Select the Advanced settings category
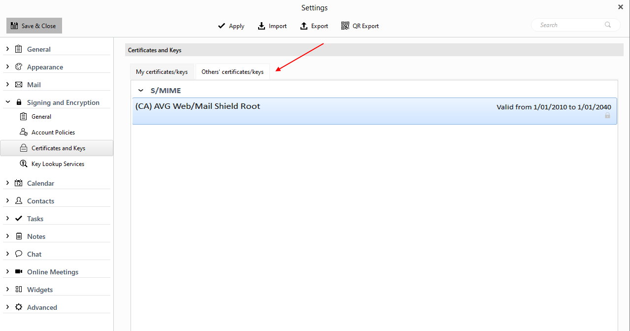Screen dimensions: 630x331 42,307
